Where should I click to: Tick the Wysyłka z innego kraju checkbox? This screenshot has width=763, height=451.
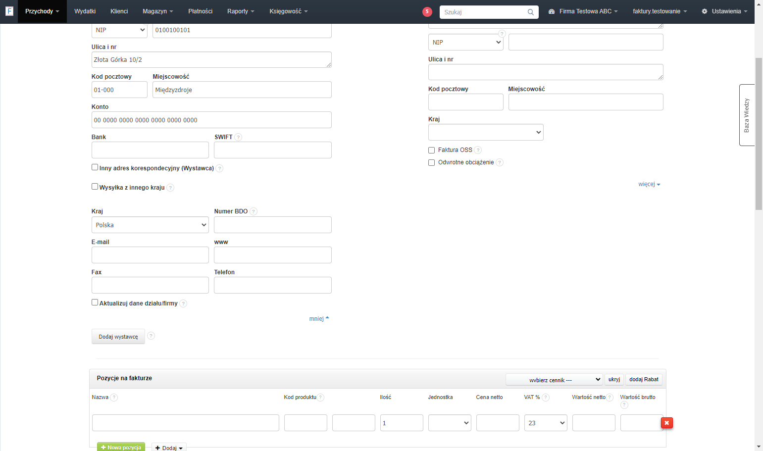tap(95, 187)
